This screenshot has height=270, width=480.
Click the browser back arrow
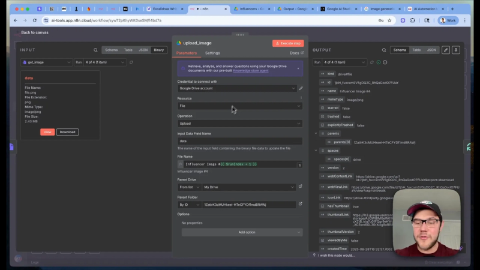(16, 20)
